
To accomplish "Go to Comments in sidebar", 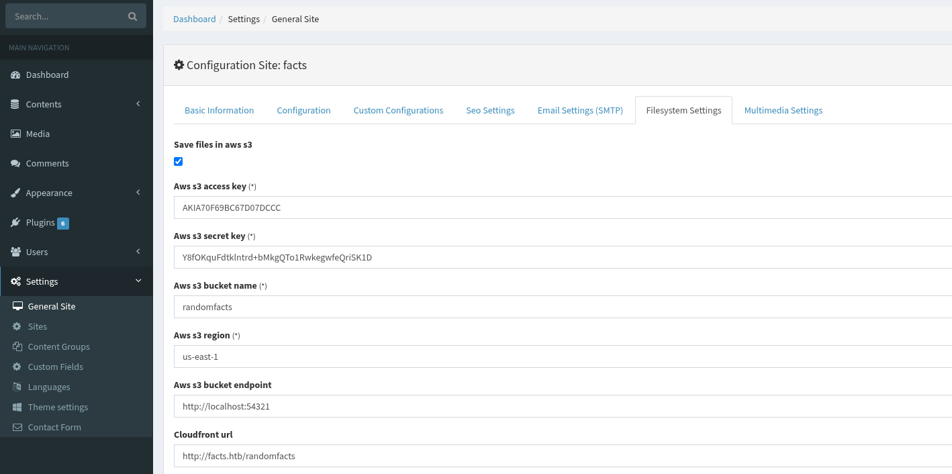I will (77, 163).
